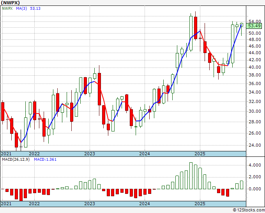Click 2023 on the price chart timeline
The image size is (265, 213).
click(x=90, y=154)
